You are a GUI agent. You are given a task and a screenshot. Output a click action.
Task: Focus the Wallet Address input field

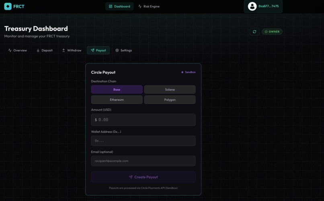coord(143,141)
